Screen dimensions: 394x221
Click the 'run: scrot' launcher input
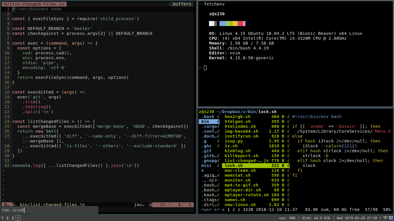click(50, 210)
